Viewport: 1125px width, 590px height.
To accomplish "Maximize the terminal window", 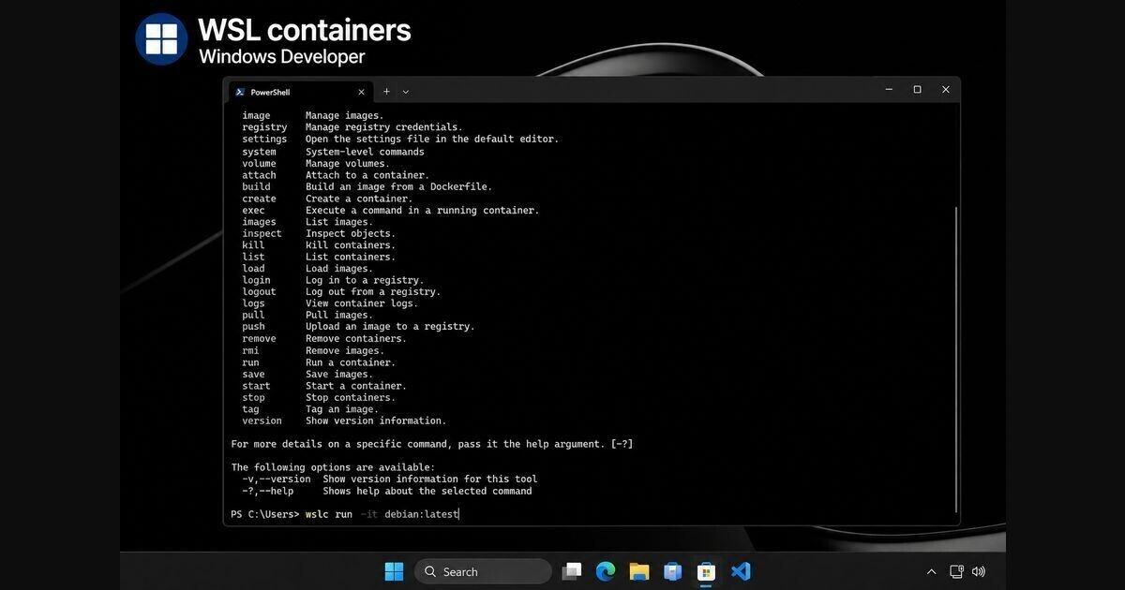I will point(917,90).
